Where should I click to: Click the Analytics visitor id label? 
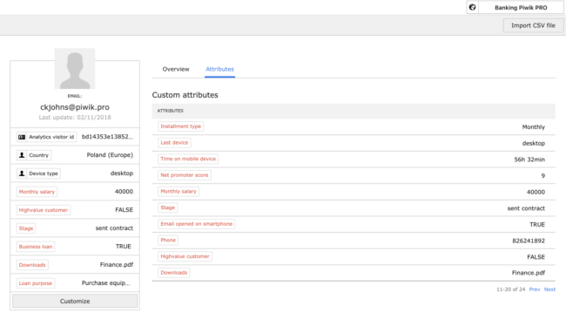(x=51, y=137)
